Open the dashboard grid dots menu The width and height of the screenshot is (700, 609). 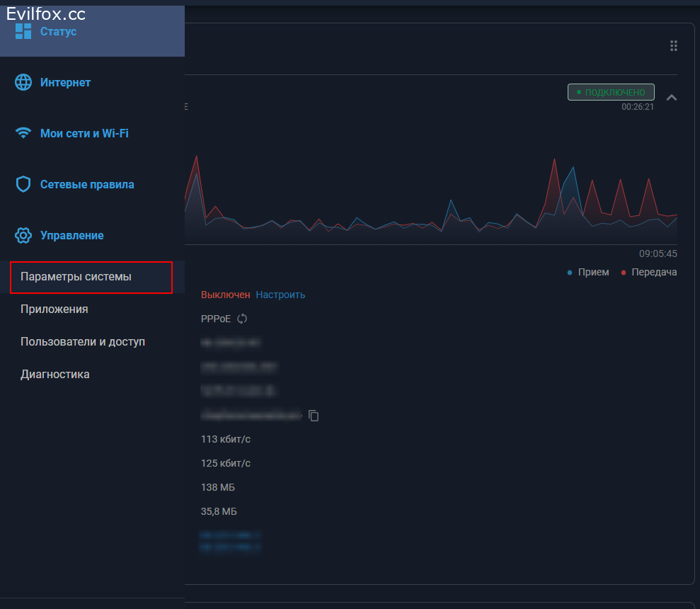674,45
